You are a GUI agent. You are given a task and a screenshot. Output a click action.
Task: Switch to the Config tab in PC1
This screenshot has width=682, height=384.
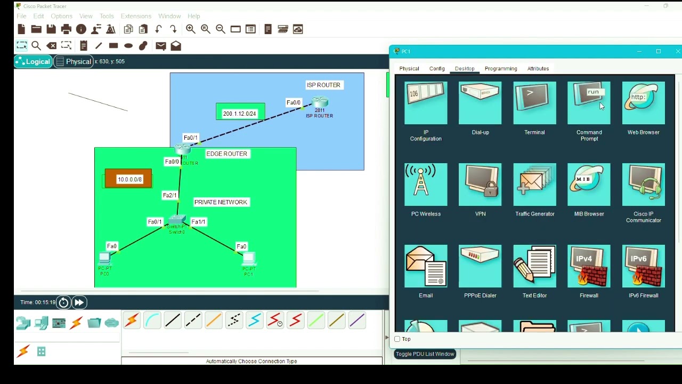pyautogui.click(x=437, y=69)
